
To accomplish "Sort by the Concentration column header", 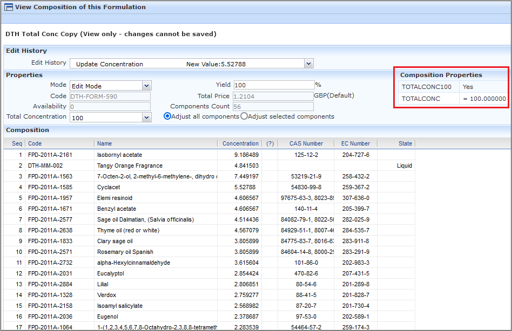I will click(x=240, y=143).
